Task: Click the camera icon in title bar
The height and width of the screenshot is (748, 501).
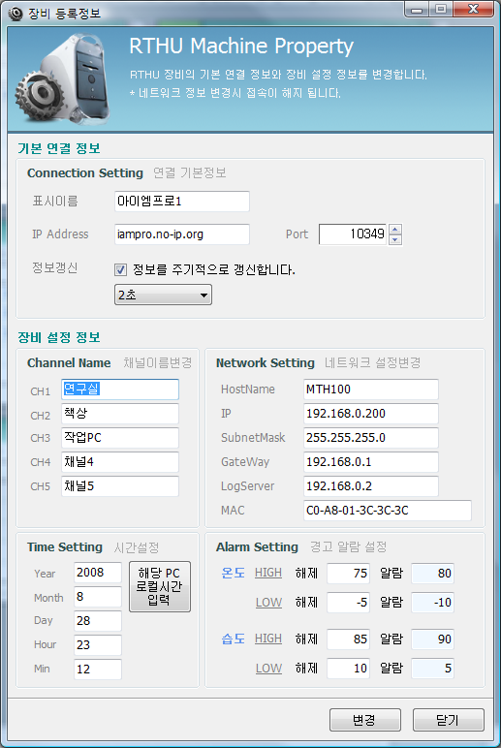Action: (16, 14)
